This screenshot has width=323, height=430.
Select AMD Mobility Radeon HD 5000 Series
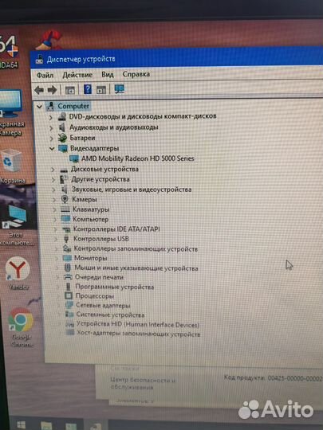138,158
